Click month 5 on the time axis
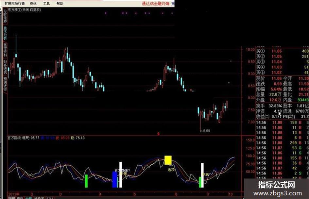Screen dimensions: 309x199 click(x=135, y=194)
